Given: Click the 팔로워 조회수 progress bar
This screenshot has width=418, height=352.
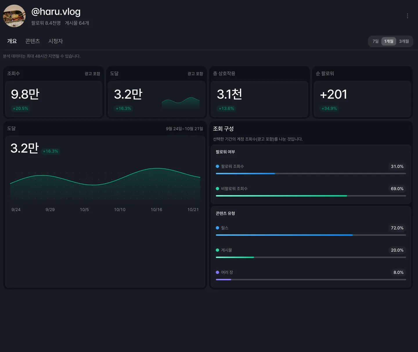Looking at the screenshot, I should (311, 174).
